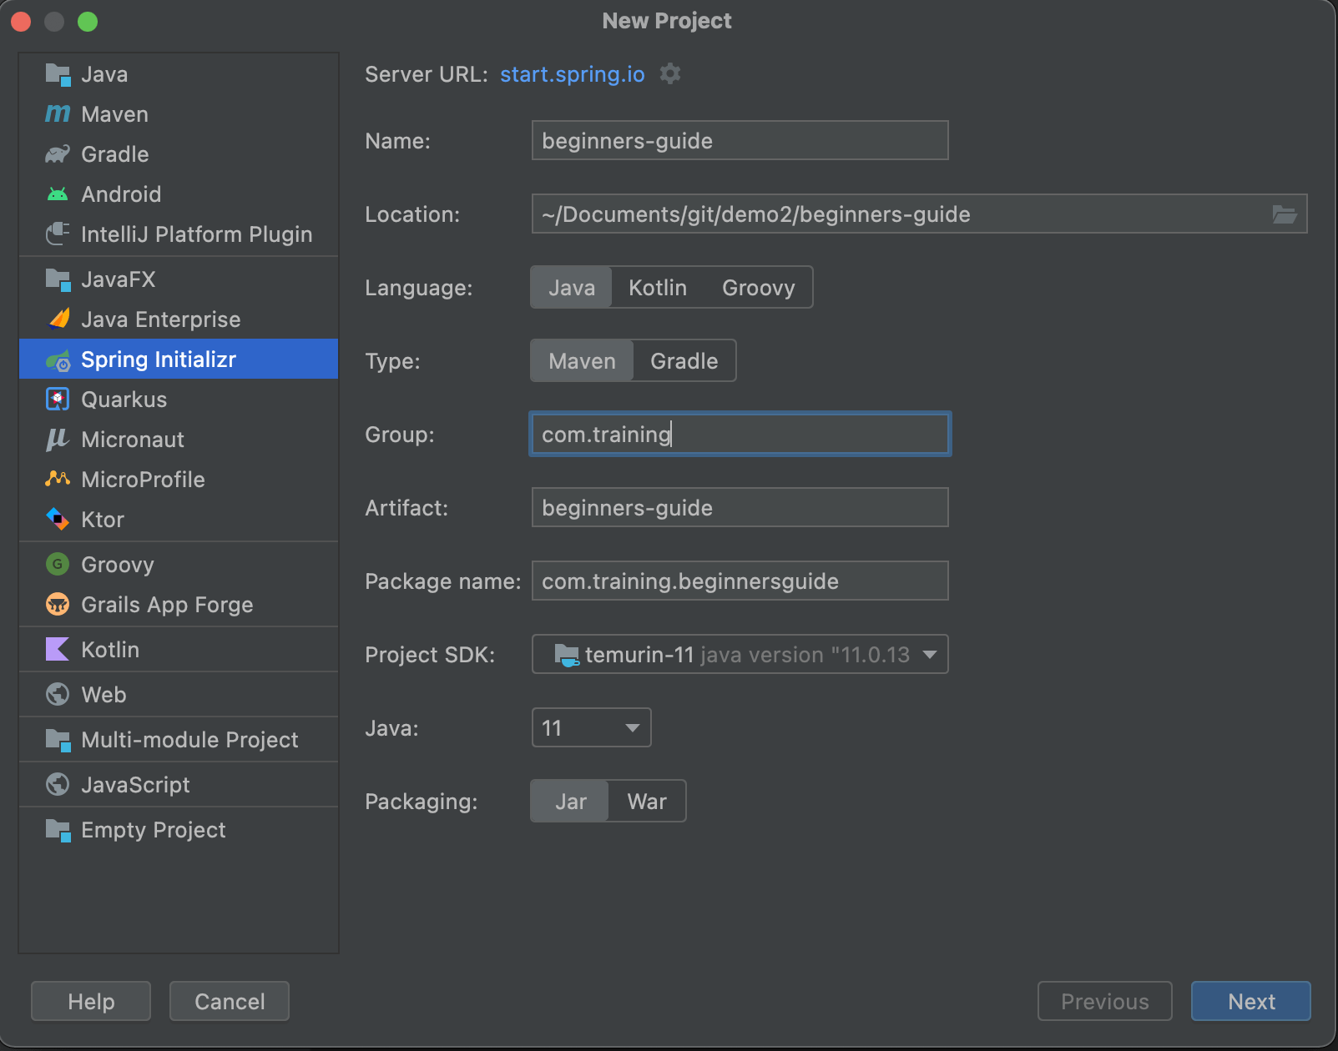Select Kotlin as the project language
The height and width of the screenshot is (1051, 1338).
(x=657, y=287)
